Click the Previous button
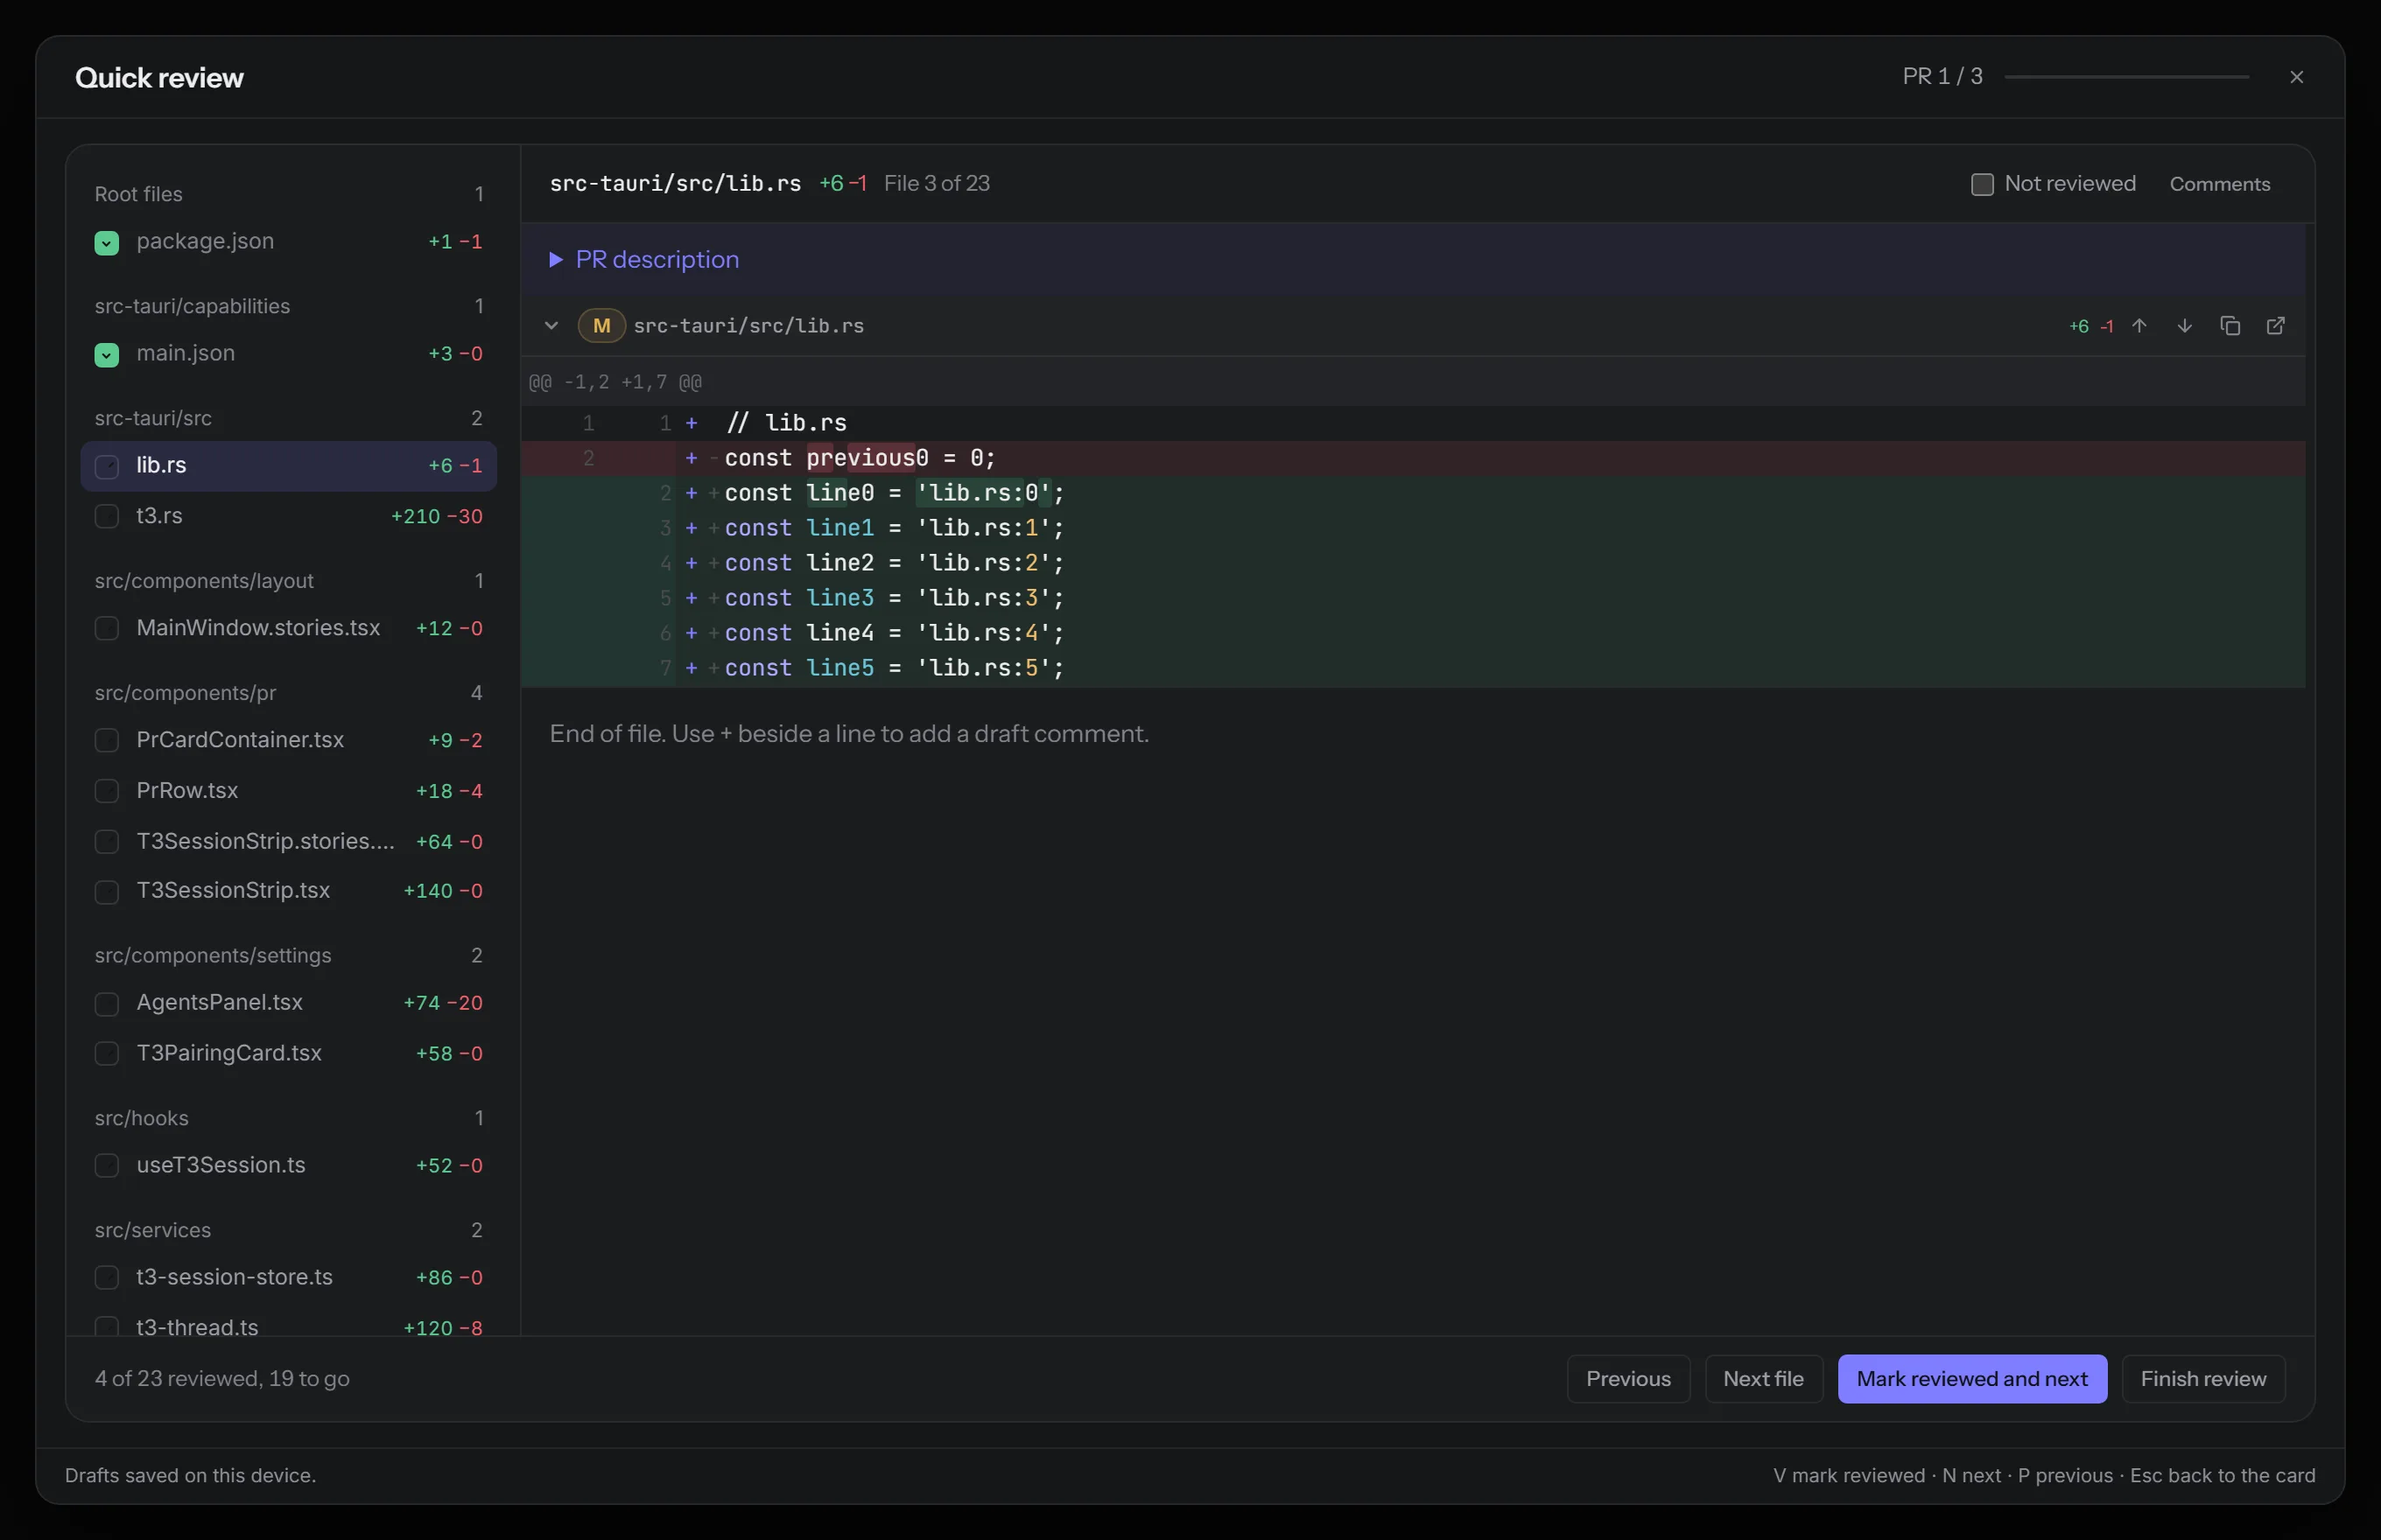The height and width of the screenshot is (1540, 2381). (x=1627, y=1379)
